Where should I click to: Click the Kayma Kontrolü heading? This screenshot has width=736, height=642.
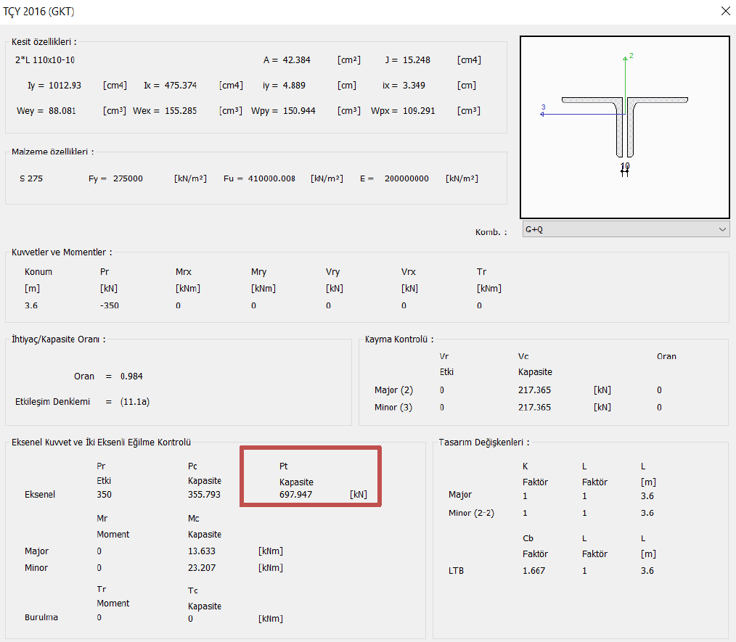click(399, 339)
